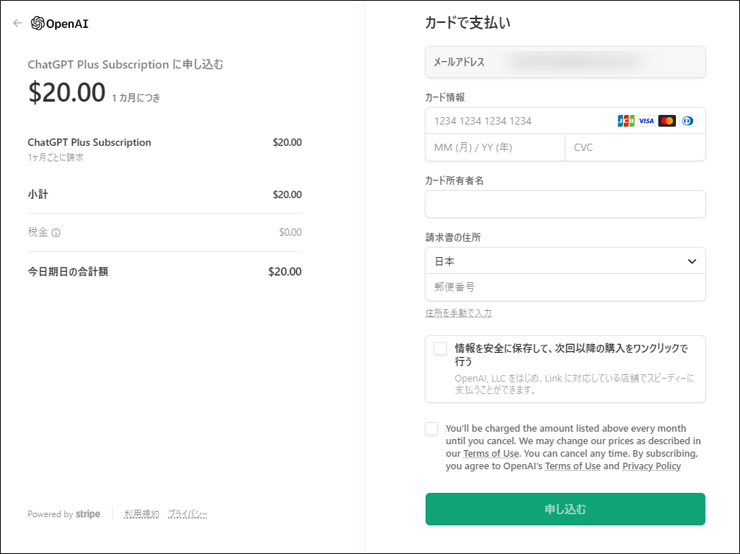Click the large $20.00 price heading
The width and height of the screenshot is (740, 554).
66,92
